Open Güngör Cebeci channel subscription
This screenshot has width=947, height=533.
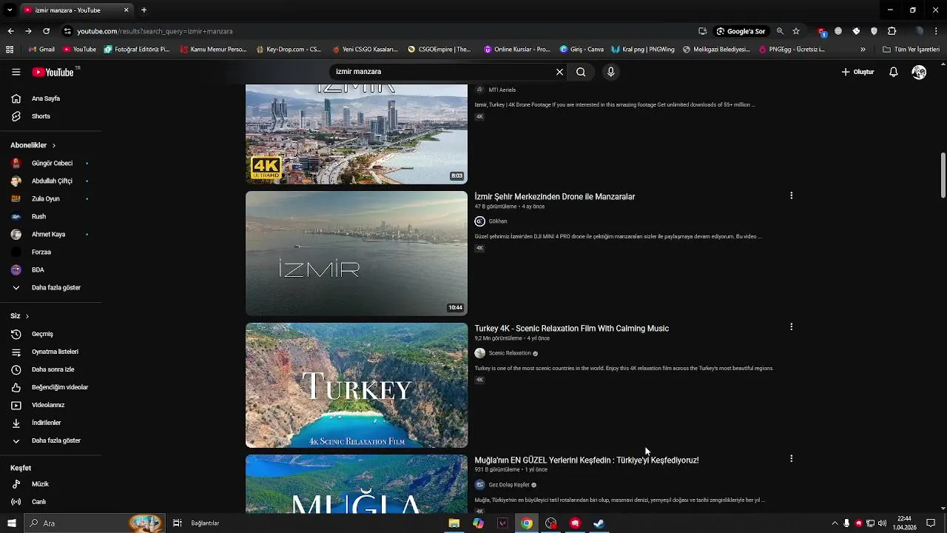tap(50, 163)
